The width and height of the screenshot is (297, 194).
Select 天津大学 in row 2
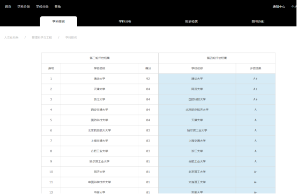[99, 89]
